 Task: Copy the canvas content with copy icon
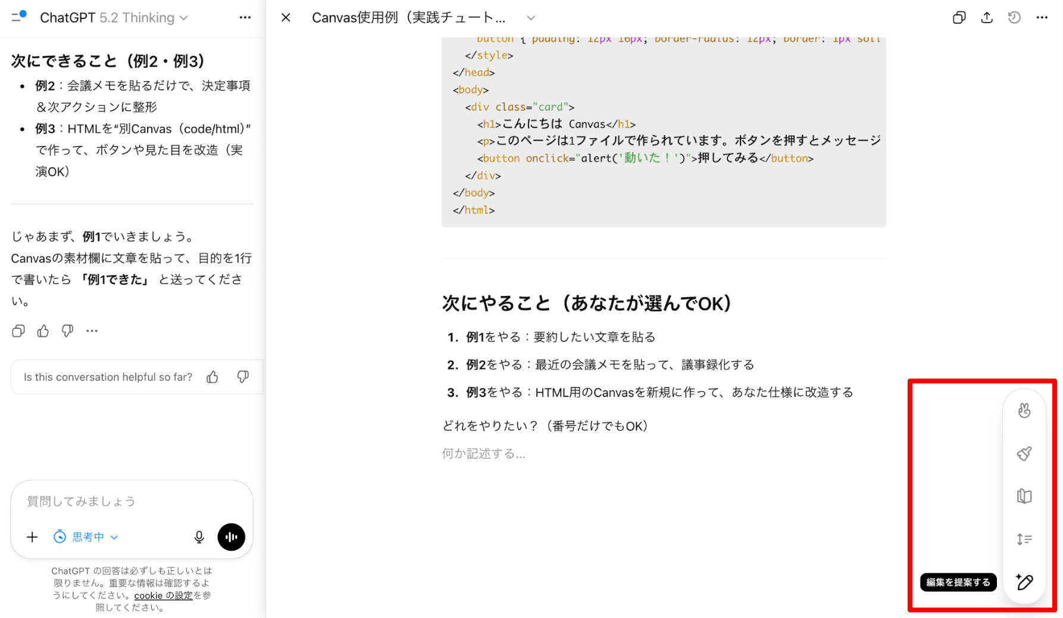(959, 18)
